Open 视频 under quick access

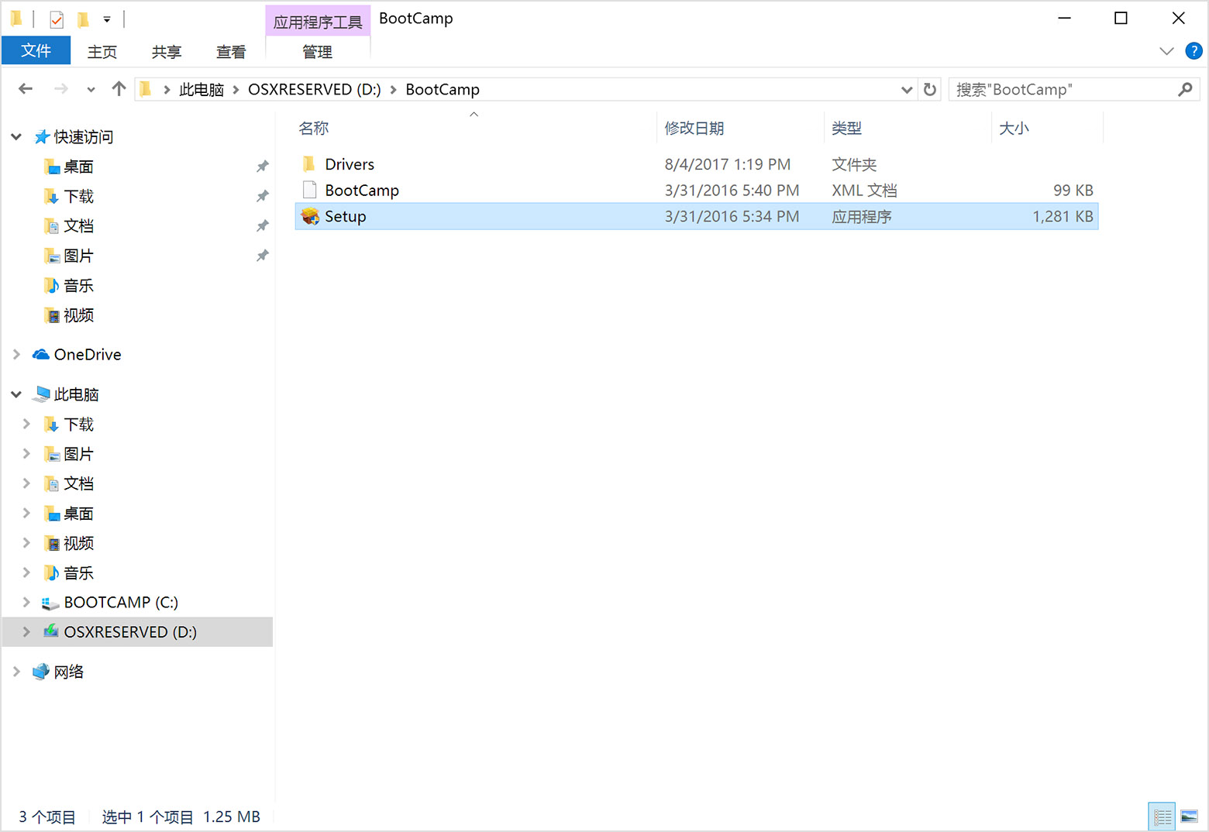coord(78,315)
